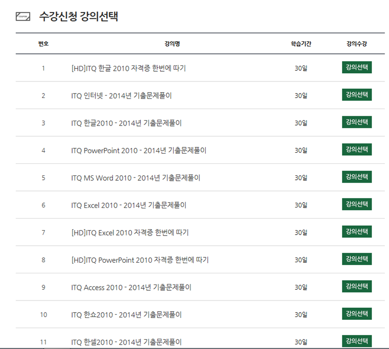Image resolution: width=389 pixels, height=349 pixels.
Task: Click the coupon icon beside the page title
Action: coord(23,16)
